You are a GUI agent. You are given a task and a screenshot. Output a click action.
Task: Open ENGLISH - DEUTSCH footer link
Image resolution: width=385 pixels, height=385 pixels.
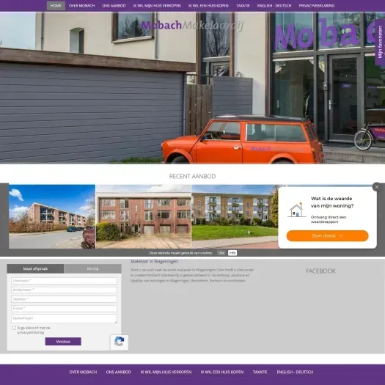pyautogui.click(x=295, y=372)
